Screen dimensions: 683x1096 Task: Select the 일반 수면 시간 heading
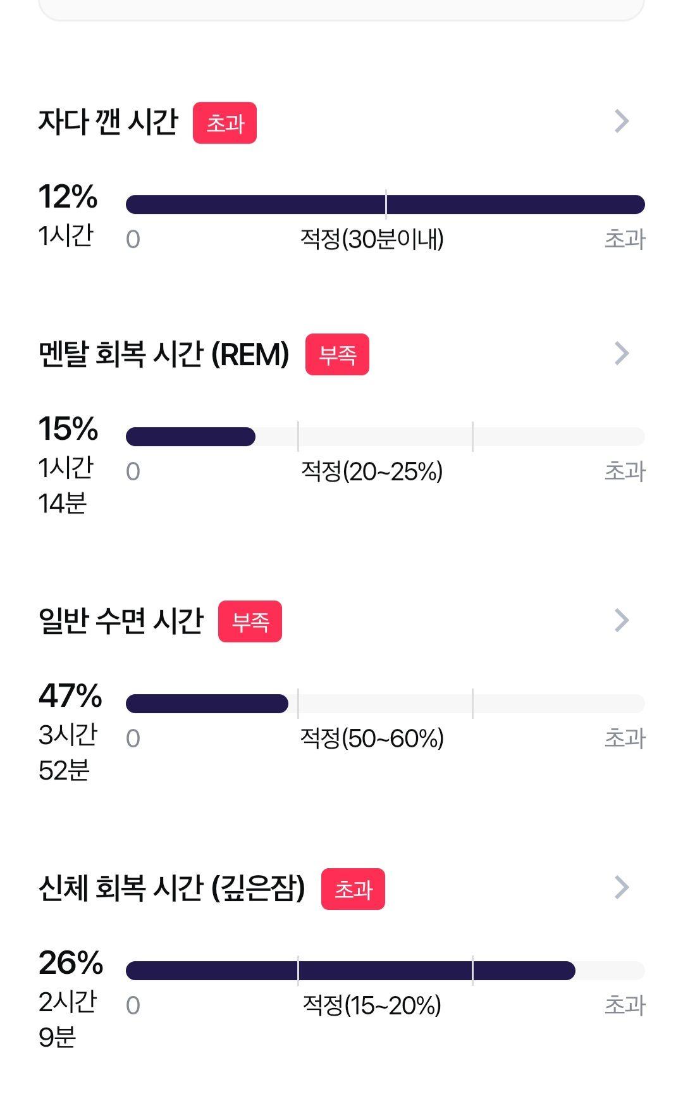tap(121, 621)
